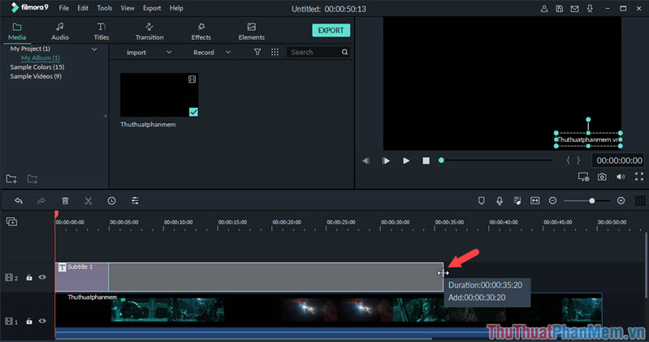Click the preview progress slider handle
Viewport: 649px width, 342px height.
pyautogui.click(x=441, y=160)
